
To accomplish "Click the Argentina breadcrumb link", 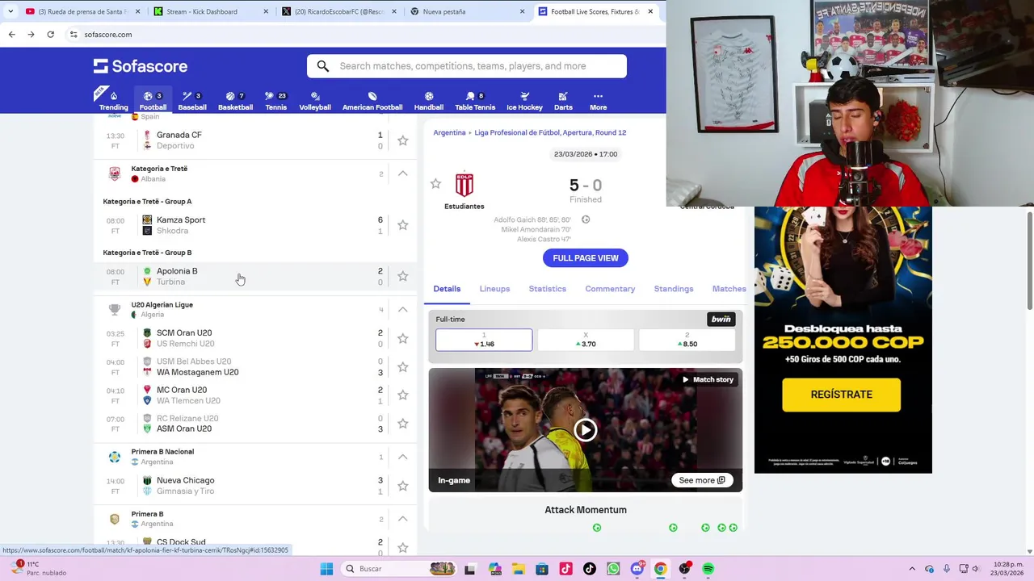I will point(449,132).
